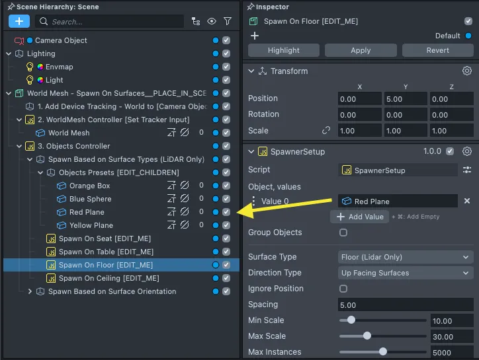Click the hierarchy filter funnel icon
Image resolution: width=479 pixels, height=360 pixels.
coord(228,21)
